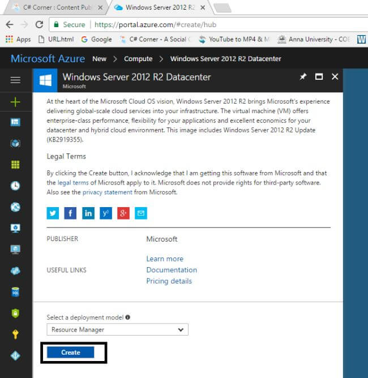This screenshot has height=378, width=368.
Task: Switch to the C# Corner browser tab
Action: pos(57,7)
